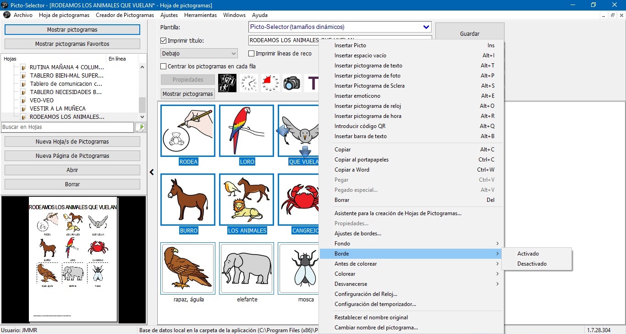The width and height of the screenshot is (626, 334).
Task: Click the red timer pictogram icon
Action: [270, 83]
